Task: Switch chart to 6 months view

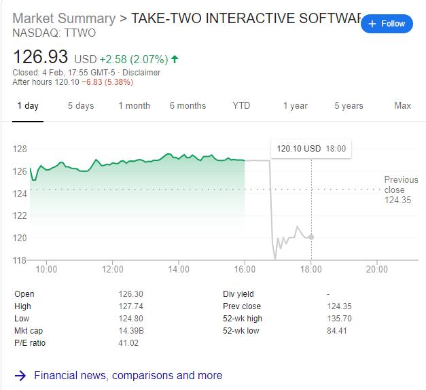Action: click(188, 105)
